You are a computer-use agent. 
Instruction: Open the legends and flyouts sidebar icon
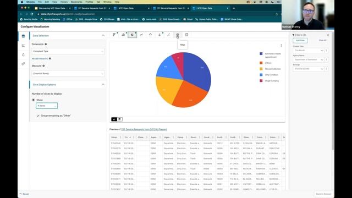(x=23, y=64)
